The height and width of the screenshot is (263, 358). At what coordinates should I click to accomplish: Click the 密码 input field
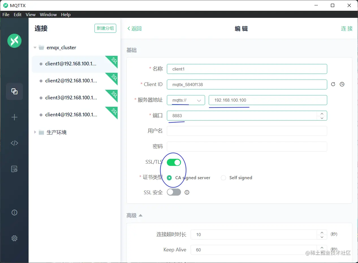pyautogui.click(x=247, y=147)
